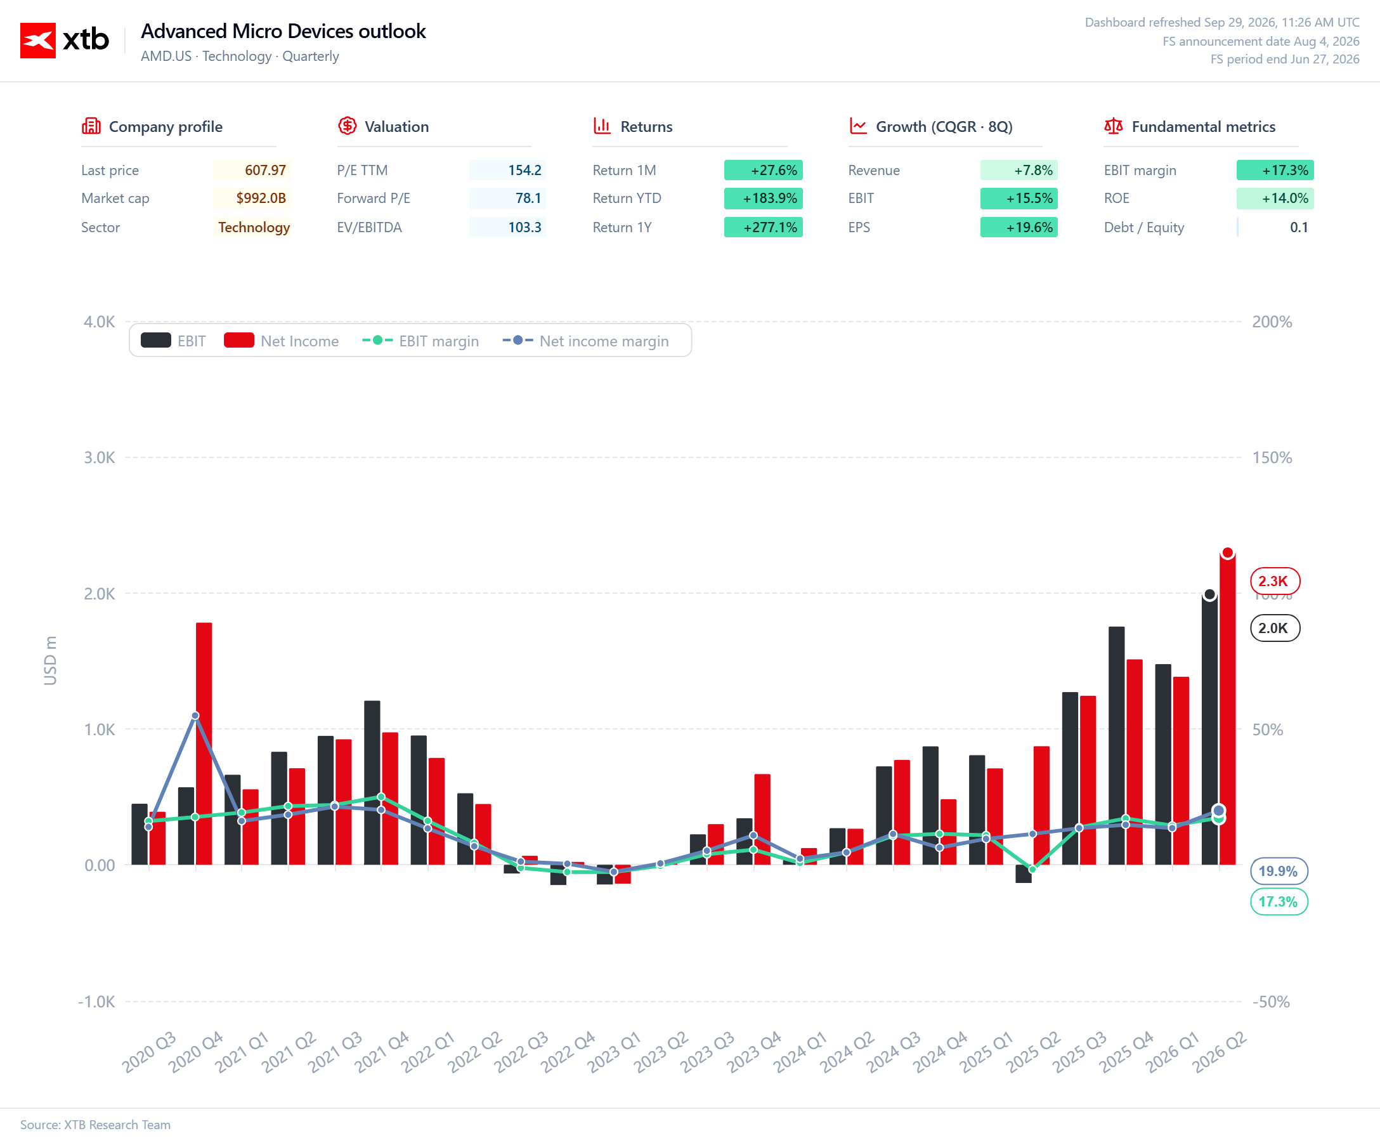This screenshot has height=1138, width=1380.
Task: Click the EBIT margin +17.3% swatch
Action: 1275,171
